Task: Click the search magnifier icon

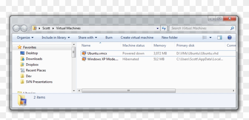Action: 232,28
